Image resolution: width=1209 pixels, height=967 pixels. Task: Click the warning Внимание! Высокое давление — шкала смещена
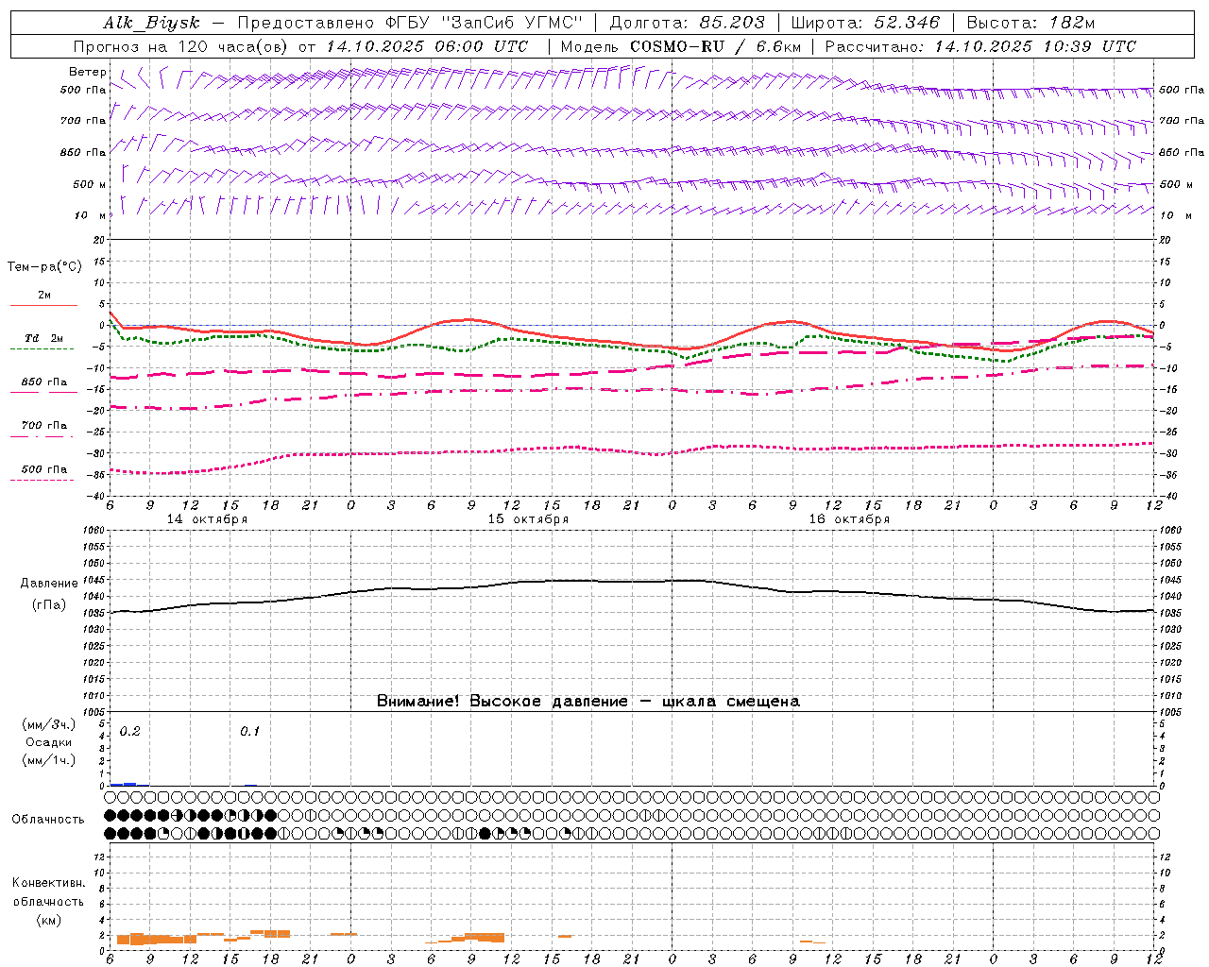coord(588,701)
